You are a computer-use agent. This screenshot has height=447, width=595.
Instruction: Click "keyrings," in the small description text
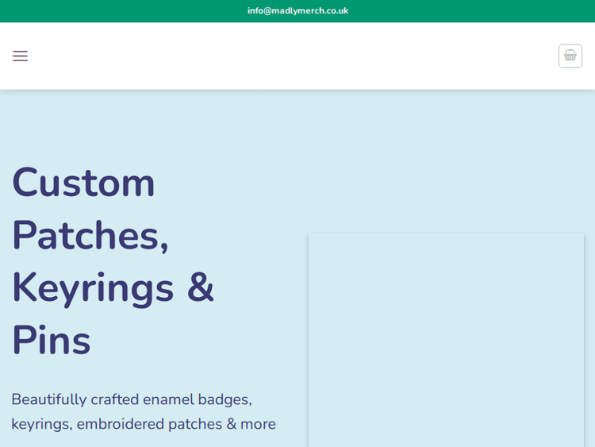click(41, 424)
